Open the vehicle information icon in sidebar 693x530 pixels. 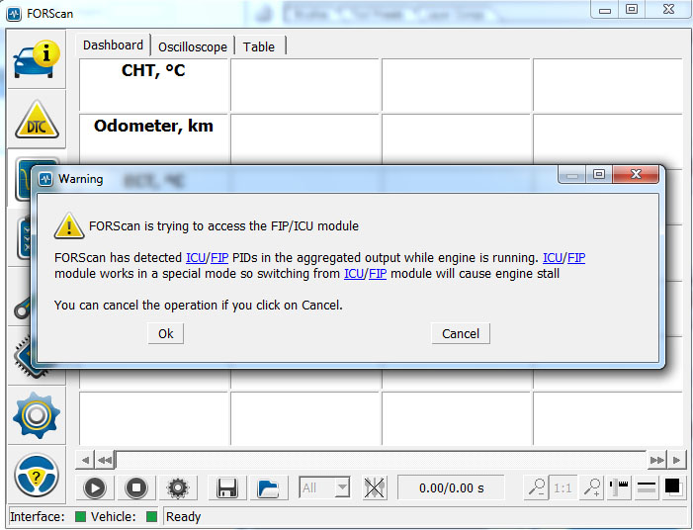pos(37,60)
